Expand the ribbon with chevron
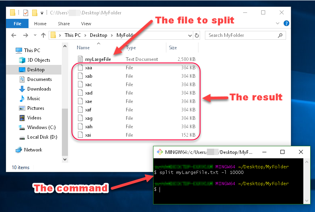The height and width of the screenshot is (212, 315). point(277,23)
